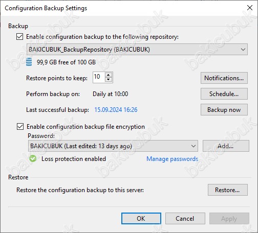
Task: Click the Restore points to keep field
Action: tap(99, 77)
